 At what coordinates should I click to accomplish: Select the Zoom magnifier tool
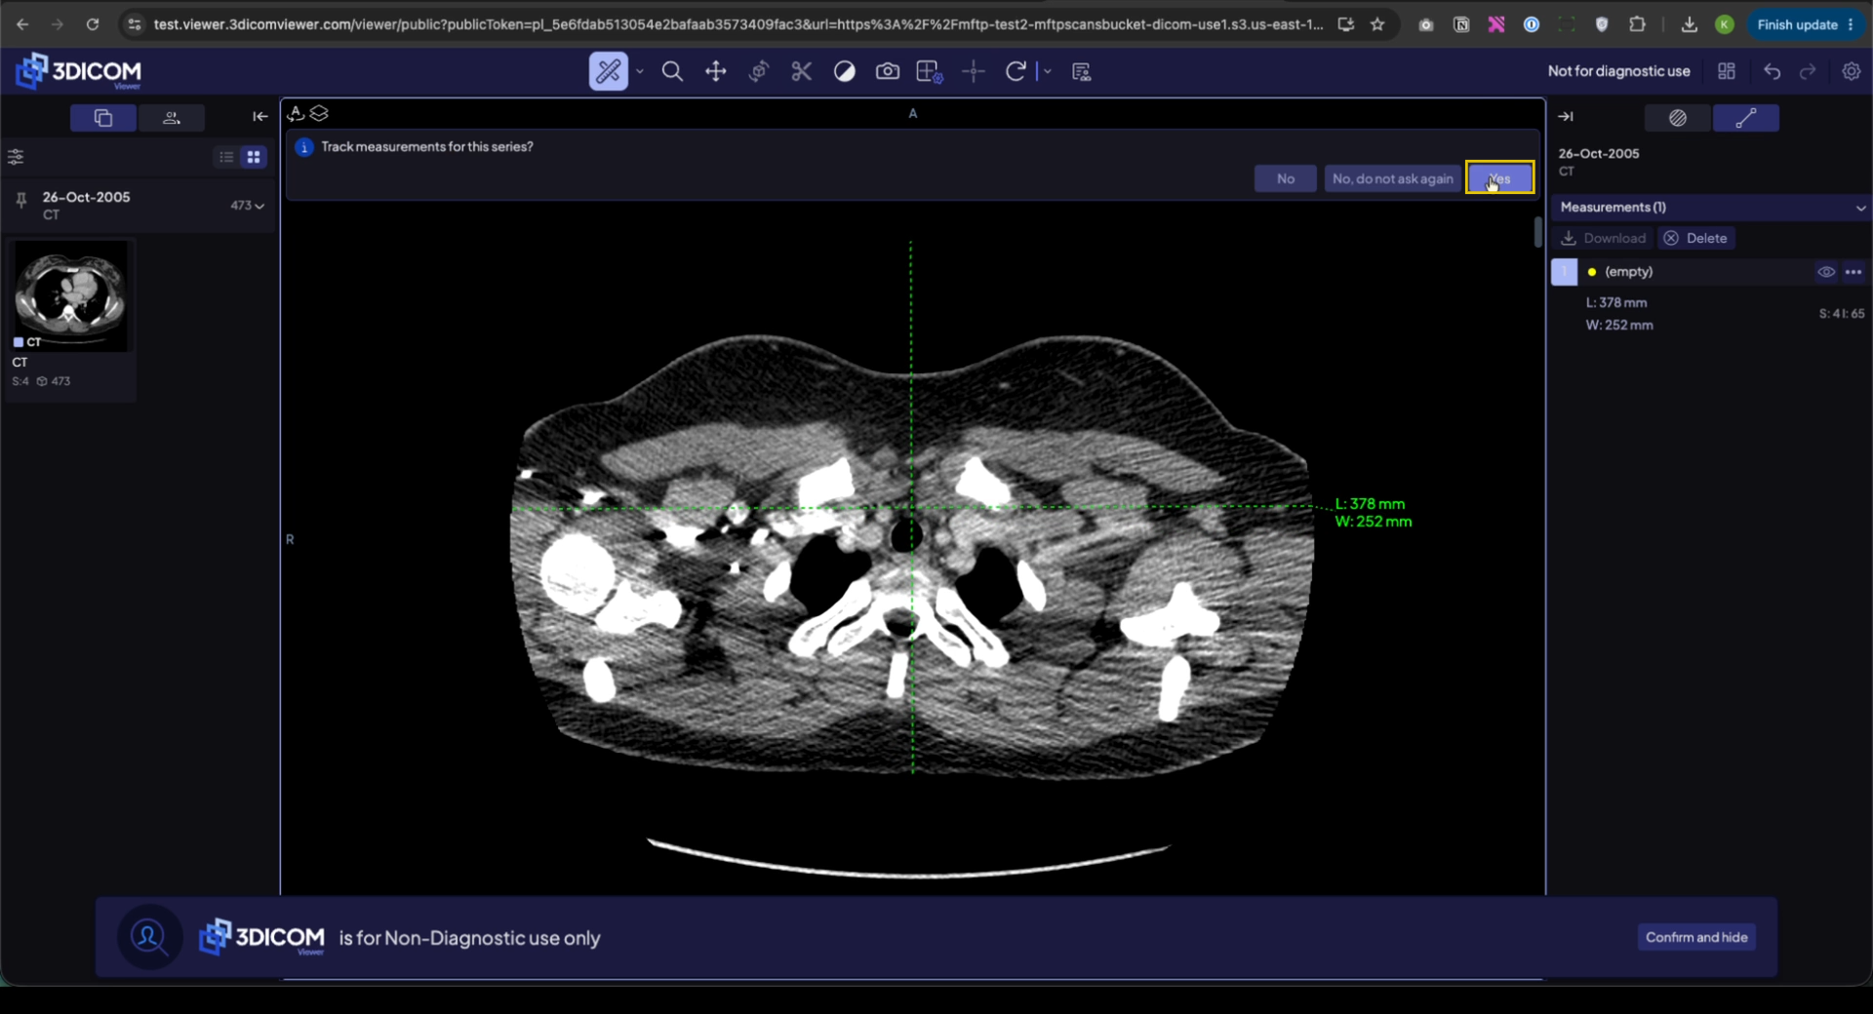tap(672, 71)
